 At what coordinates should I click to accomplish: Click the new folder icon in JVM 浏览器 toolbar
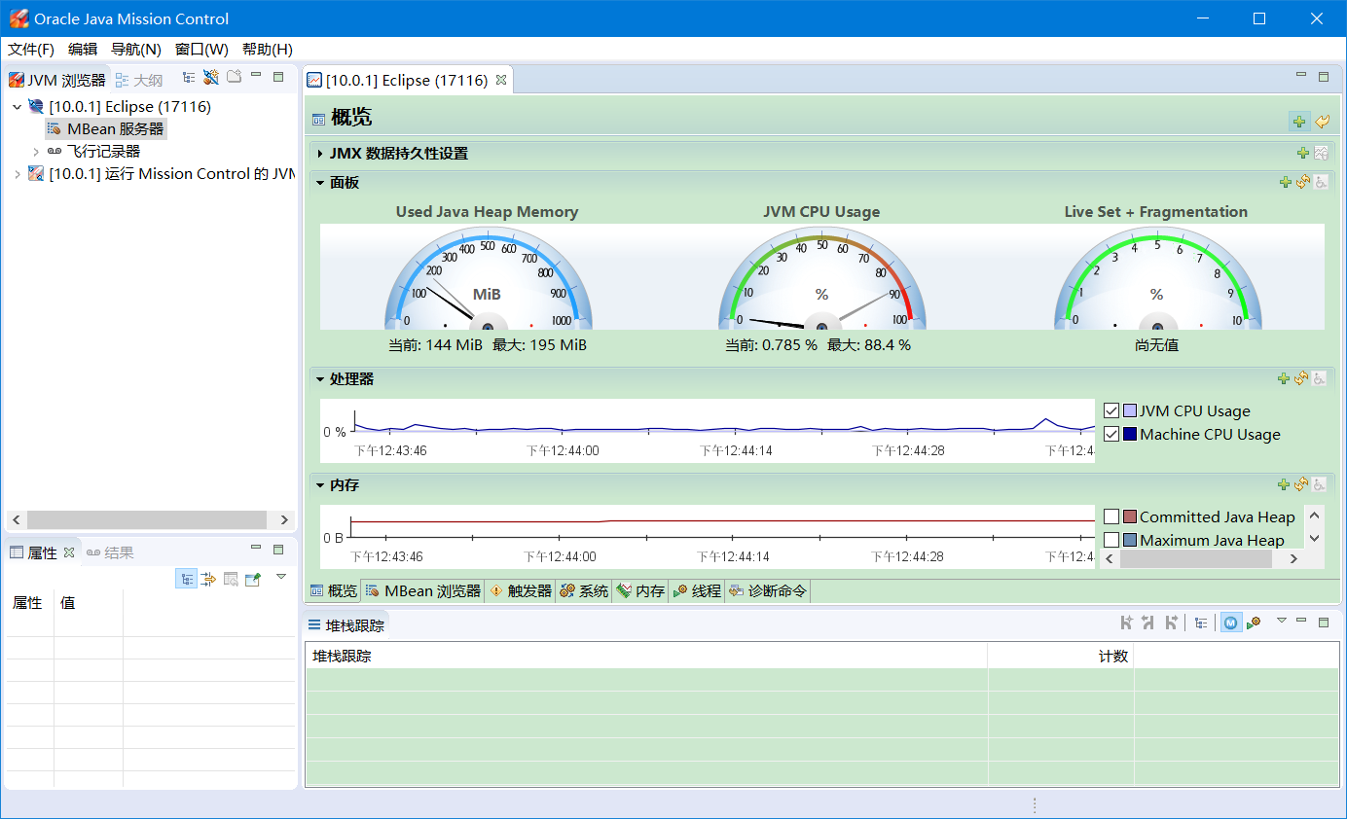[234, 77]
